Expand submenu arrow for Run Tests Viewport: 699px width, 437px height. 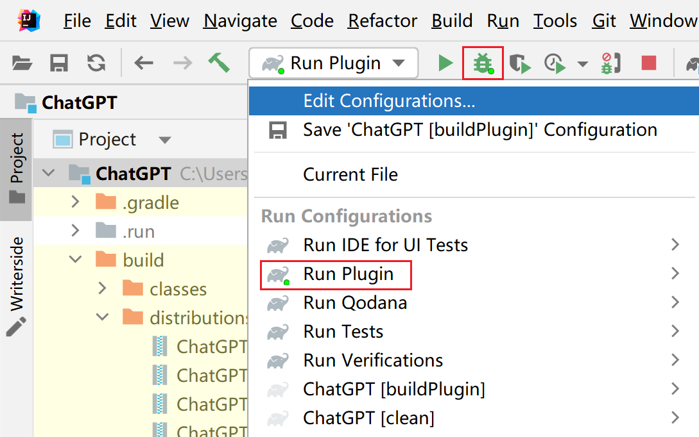(675, 331)
